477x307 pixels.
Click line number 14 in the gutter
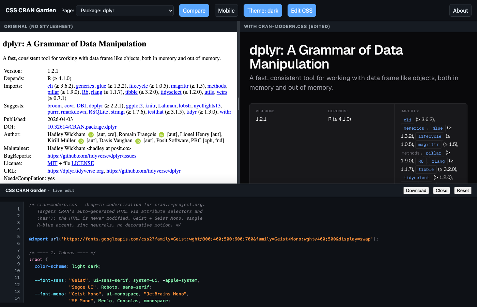pyautogui.click(x=17, y=298)
